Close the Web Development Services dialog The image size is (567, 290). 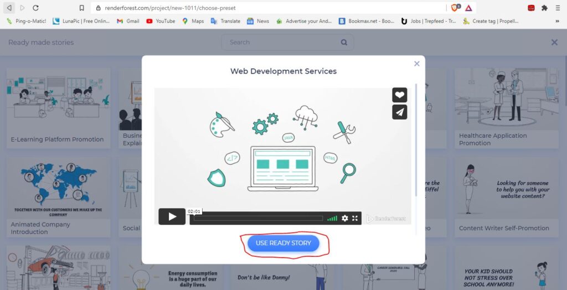coord(416,64)
